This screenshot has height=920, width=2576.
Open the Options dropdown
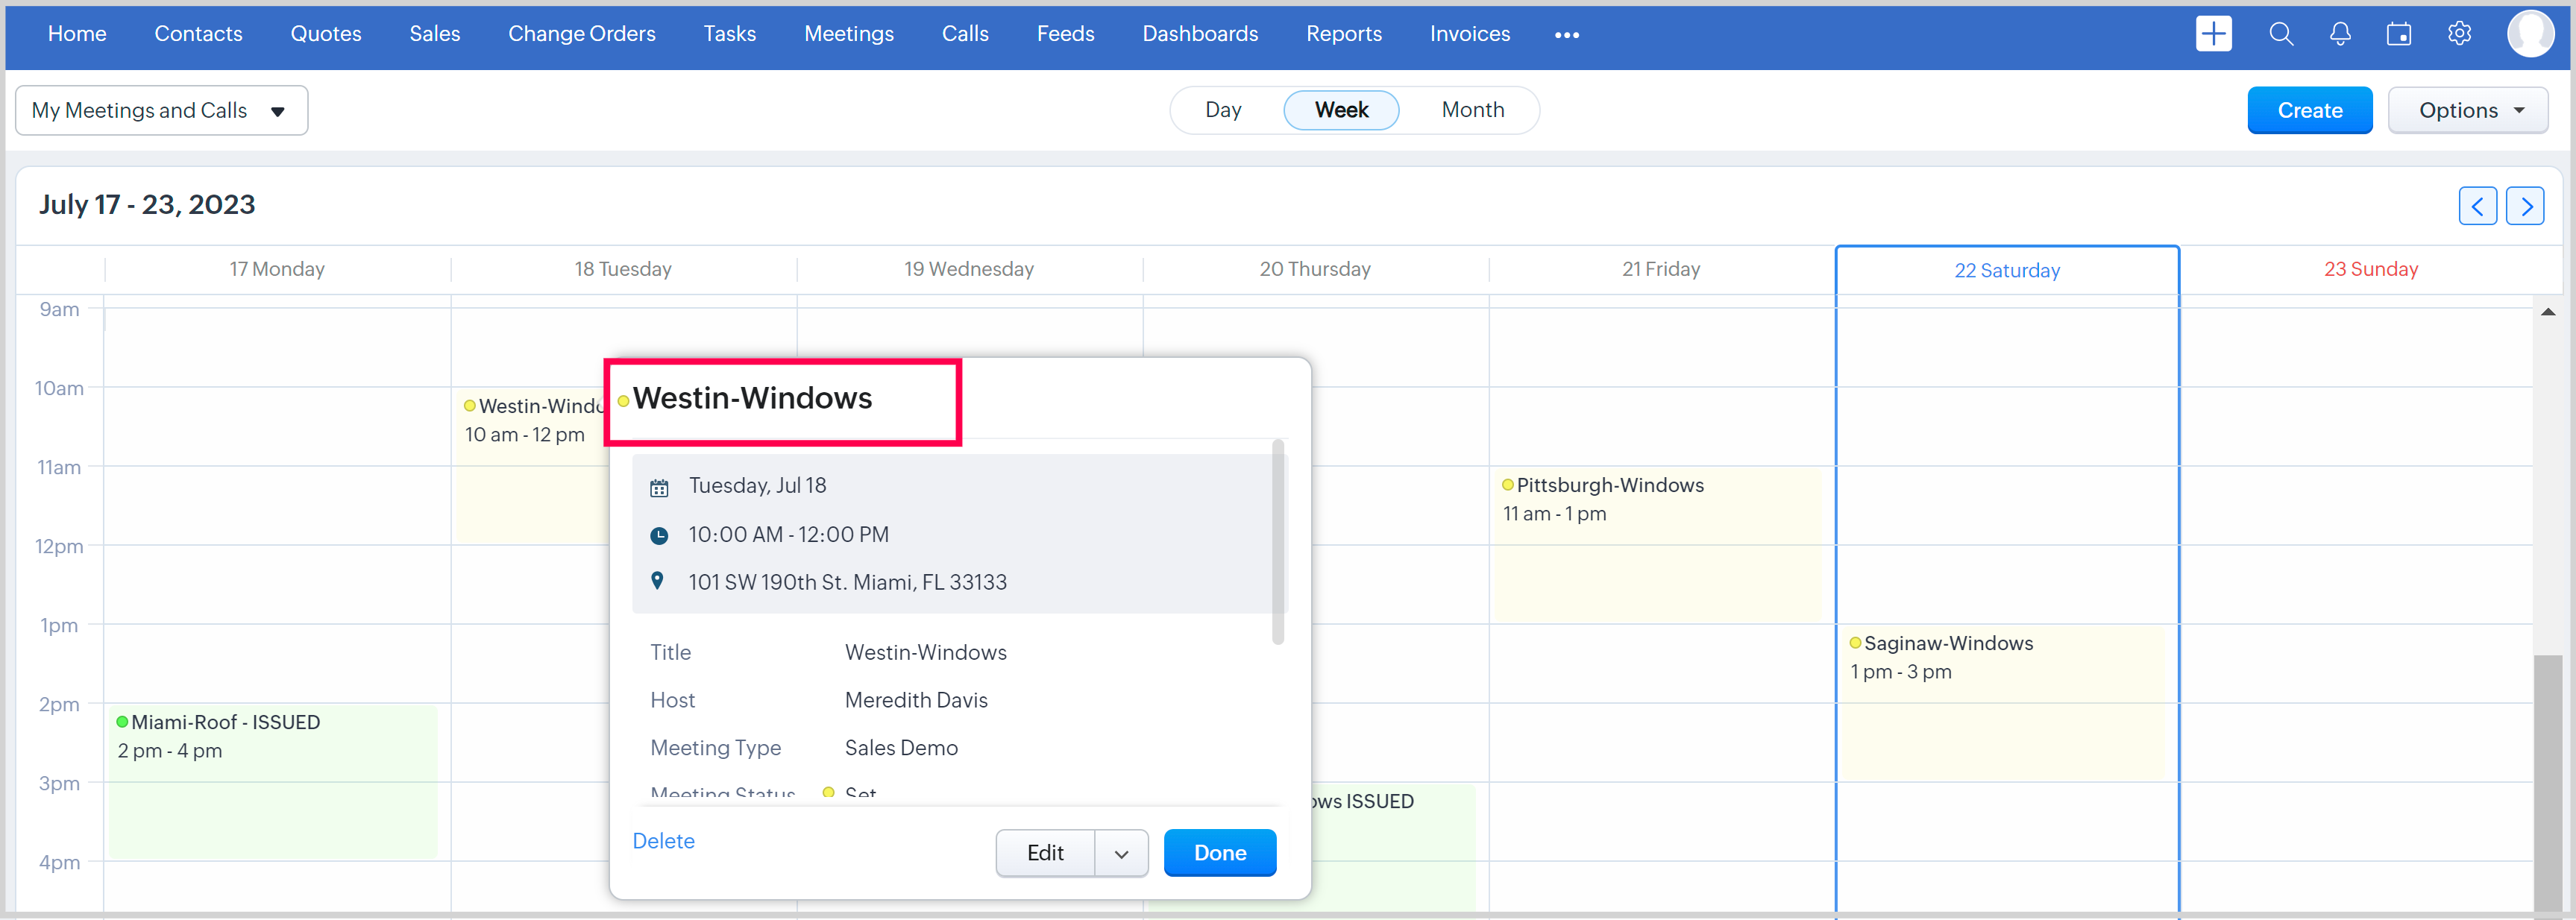2467,110
